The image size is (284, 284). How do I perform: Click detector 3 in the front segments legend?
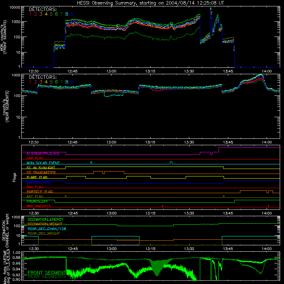41,14
